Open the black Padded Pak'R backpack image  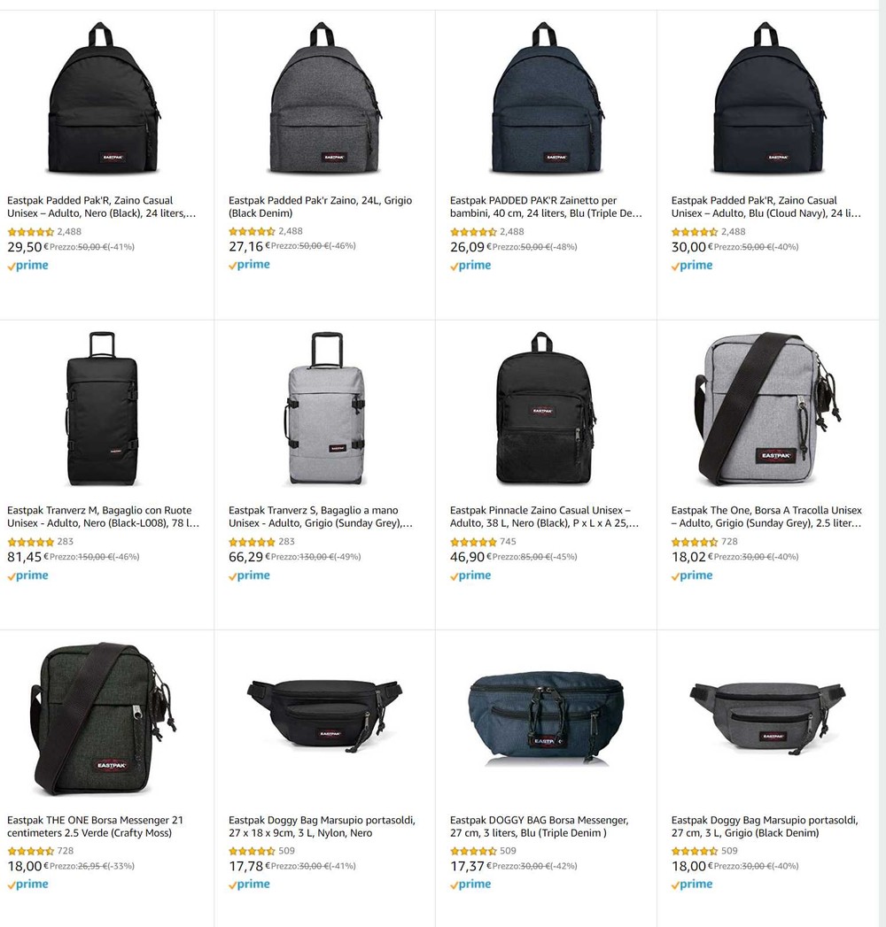coord(104,98)
